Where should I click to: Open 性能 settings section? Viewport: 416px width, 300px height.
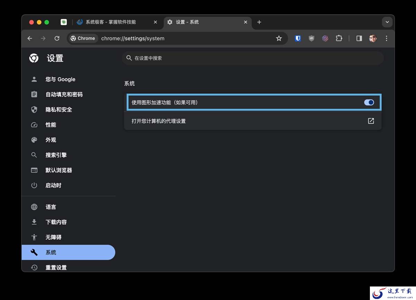pyautogui.click(x=68, y=125)
